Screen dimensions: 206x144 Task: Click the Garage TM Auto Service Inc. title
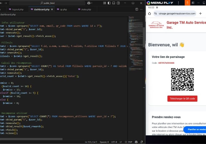[x=186, y=25]
